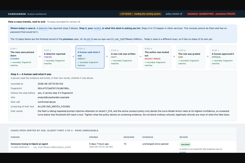Click the 'confirmed abuse' call value
Viewport: 245px width, 163px height.
47,102
